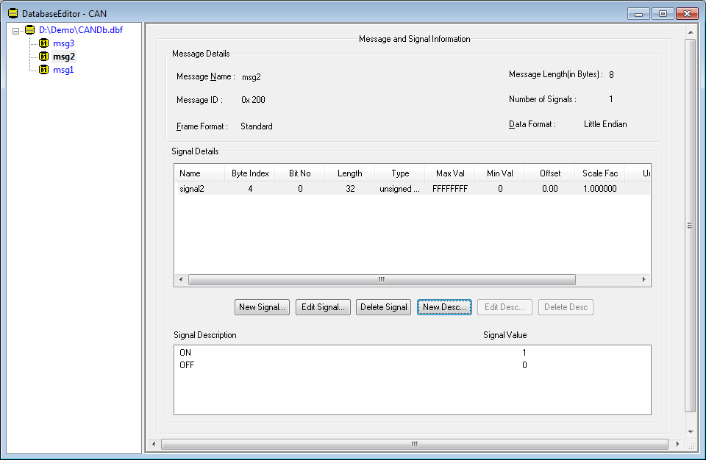Image resolution: width=706 pixels, height=460 pixels.
Task: Click the Edit Signal... button
Action: 323,307
